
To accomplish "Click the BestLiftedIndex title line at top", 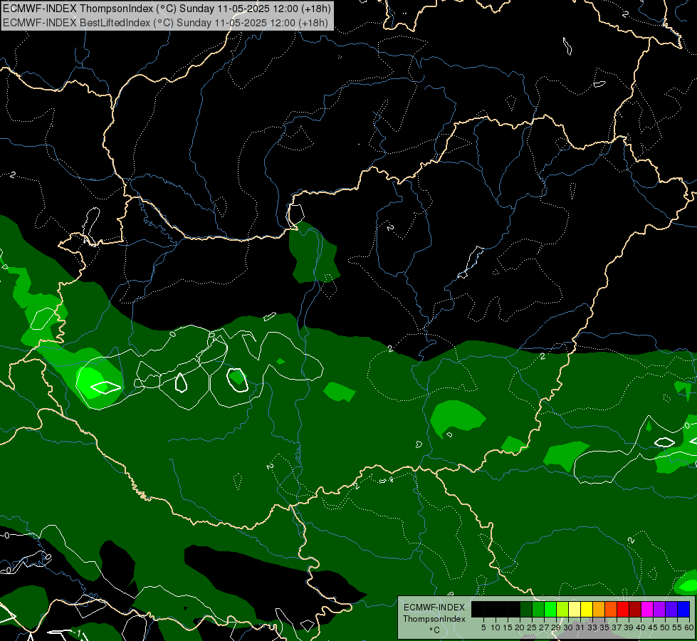I will pos(165,22).
